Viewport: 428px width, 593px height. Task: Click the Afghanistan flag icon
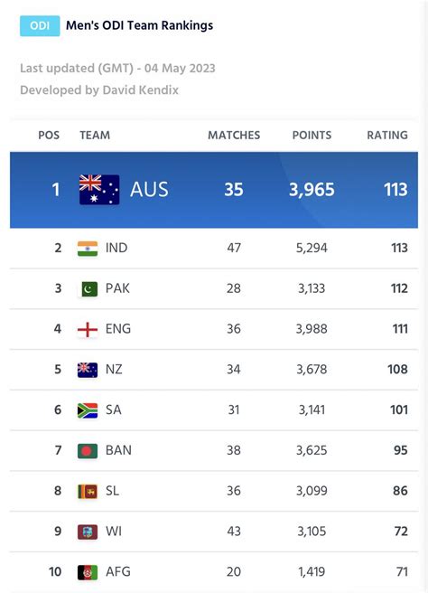click(x=88, y=572)
